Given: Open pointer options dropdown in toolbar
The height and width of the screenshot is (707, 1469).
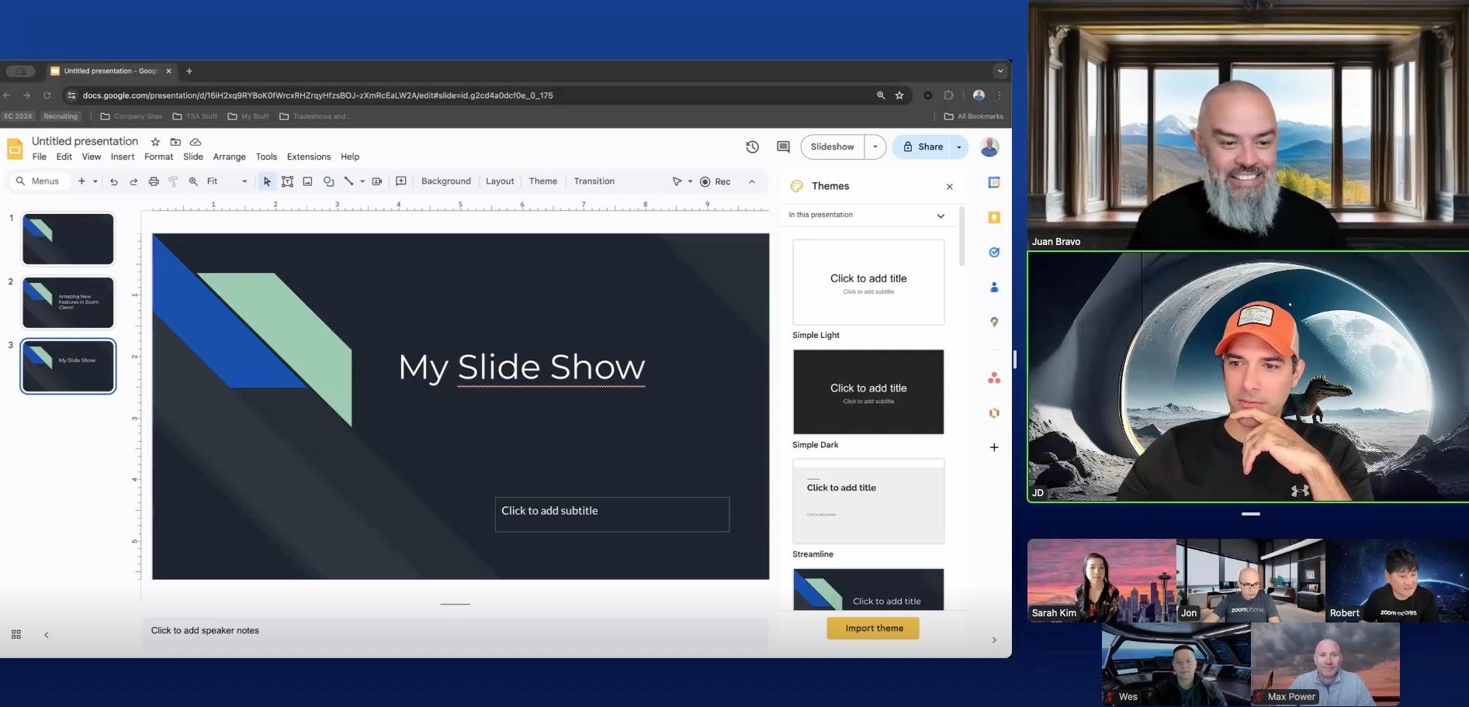Looking at the screenshot, I should click(x=690, y=181).
